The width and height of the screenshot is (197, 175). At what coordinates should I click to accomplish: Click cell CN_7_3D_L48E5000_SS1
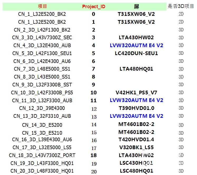coord(42,69)
